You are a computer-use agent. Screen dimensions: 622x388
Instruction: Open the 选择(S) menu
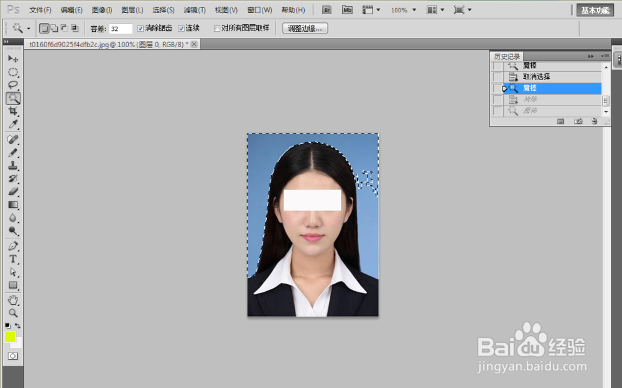coord(163,11)
